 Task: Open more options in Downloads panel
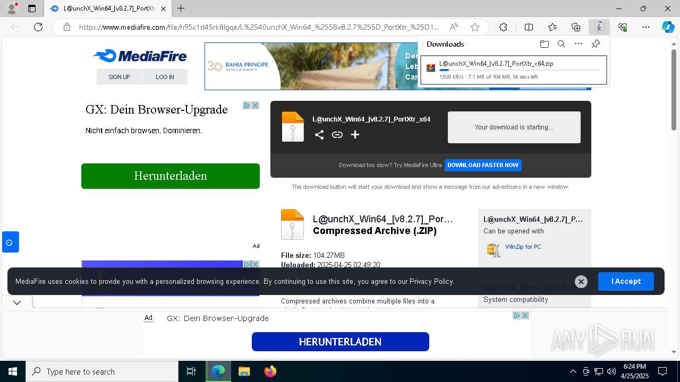(579, 44)
